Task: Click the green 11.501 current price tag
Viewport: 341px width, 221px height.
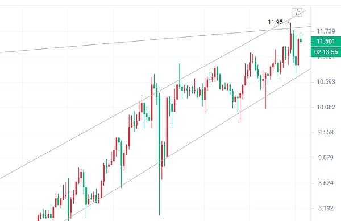Action: (326, 42)
